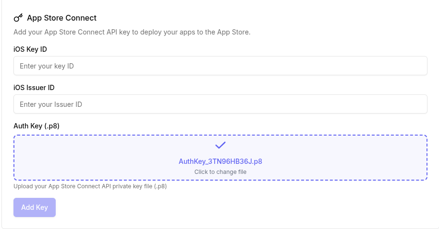The image size is (439, 229).
Task: Click the Add Key button
Action: click(x=35, y=207)
